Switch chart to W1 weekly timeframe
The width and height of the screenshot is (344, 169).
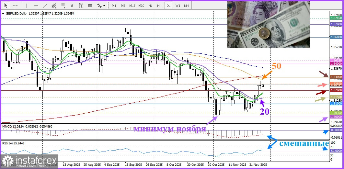click(x=178, y=6)
